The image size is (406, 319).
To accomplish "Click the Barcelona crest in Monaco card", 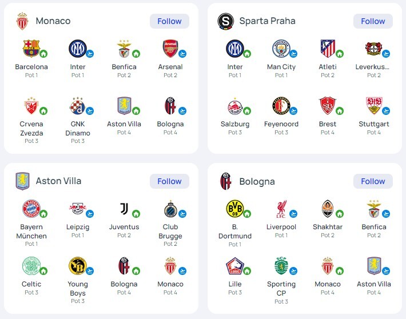I will pos(31,49).
